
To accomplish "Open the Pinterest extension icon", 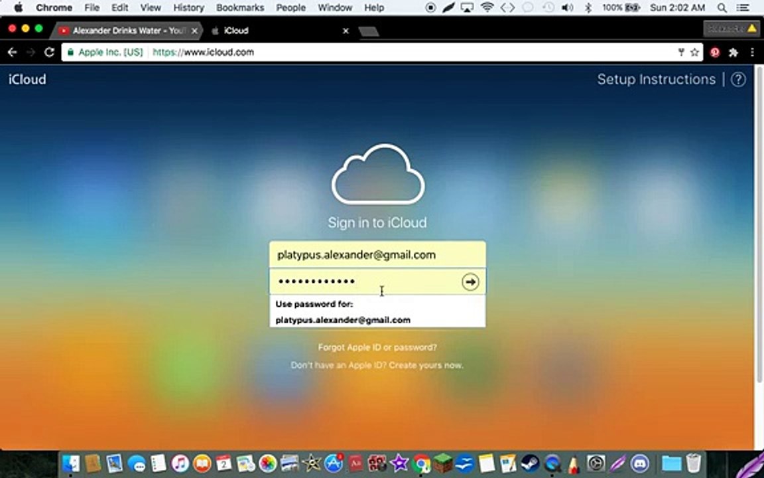I will pos(715,52).
